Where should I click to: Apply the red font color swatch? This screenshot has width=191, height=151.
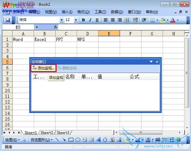click(173, 20)
